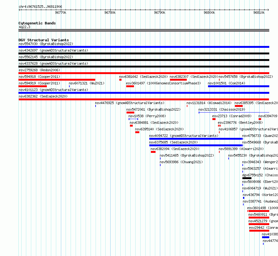Click the nsv5562145 (ByrskaBishop2022) label

46,57
